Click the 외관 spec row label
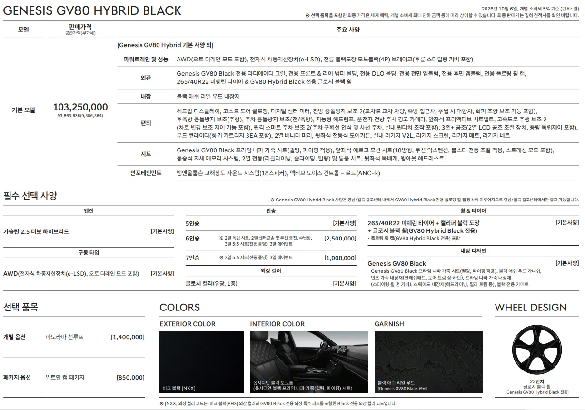 (146, 78)
